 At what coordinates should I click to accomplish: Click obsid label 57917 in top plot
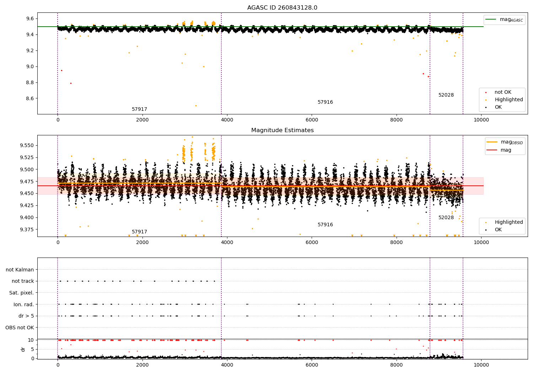point(139,109)
